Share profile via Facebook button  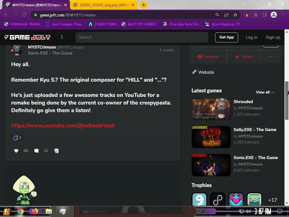[208, 57]
